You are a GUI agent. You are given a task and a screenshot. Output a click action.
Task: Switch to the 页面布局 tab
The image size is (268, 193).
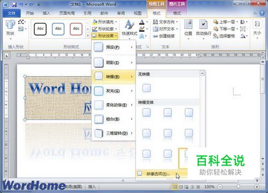(x=67, y=13)
